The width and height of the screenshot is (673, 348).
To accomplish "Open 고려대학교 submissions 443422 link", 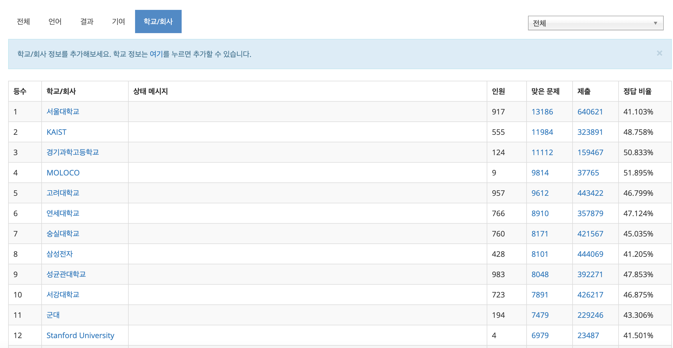I will pyautogui.click(x=590, y=193).
